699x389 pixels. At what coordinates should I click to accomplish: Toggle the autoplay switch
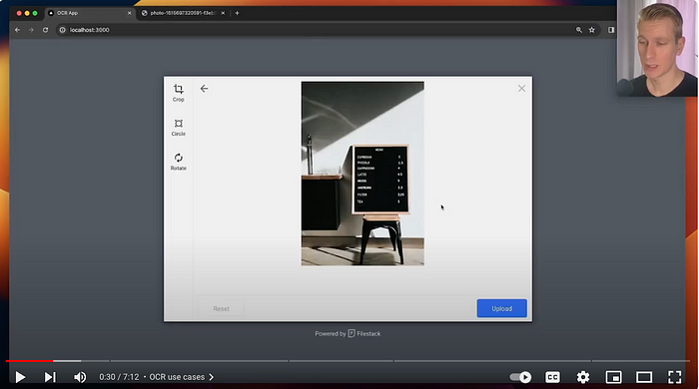point(520,377)
